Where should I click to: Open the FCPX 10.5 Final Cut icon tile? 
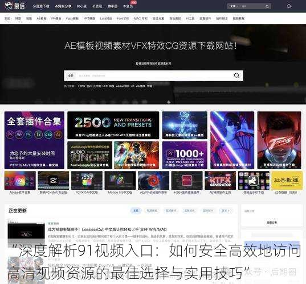point(87,181)
